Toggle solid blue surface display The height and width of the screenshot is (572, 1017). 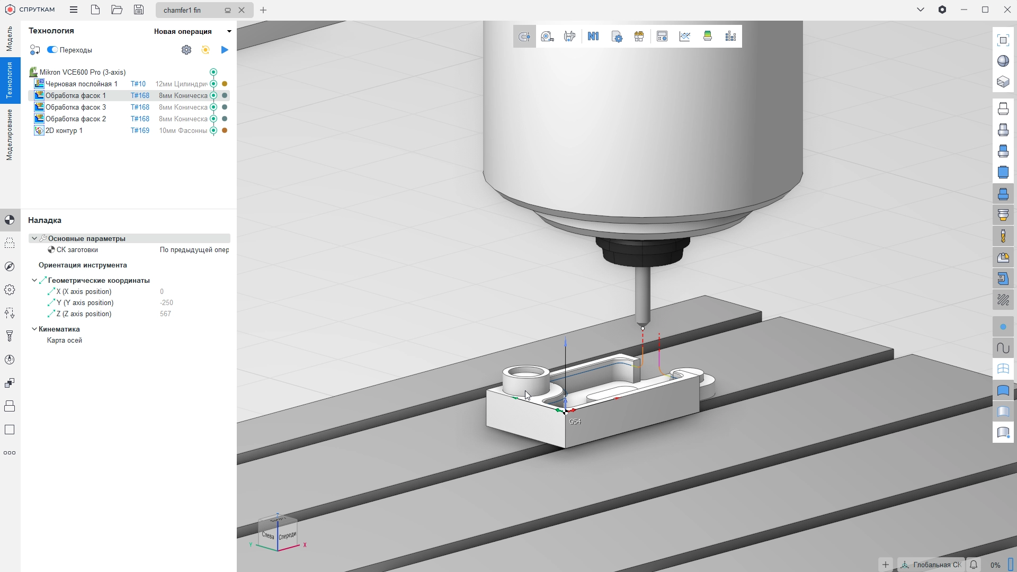1003,390
